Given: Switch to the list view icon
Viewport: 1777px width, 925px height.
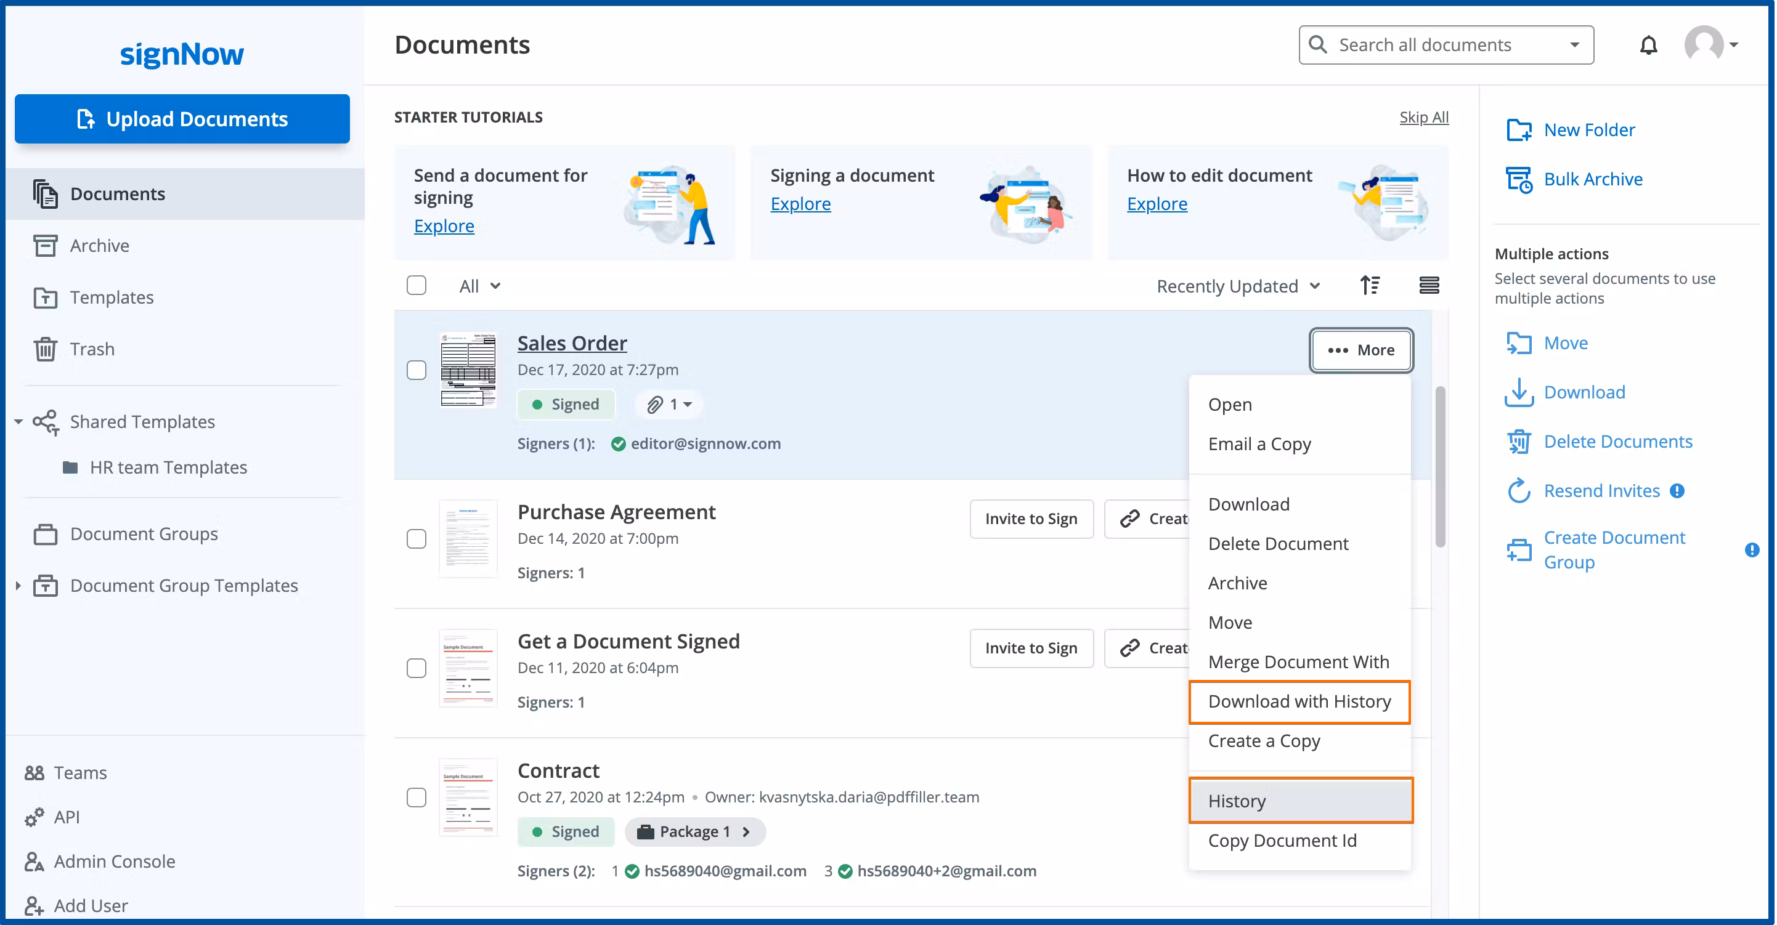Looking at the screenshot, I should tap(1429, 285).
